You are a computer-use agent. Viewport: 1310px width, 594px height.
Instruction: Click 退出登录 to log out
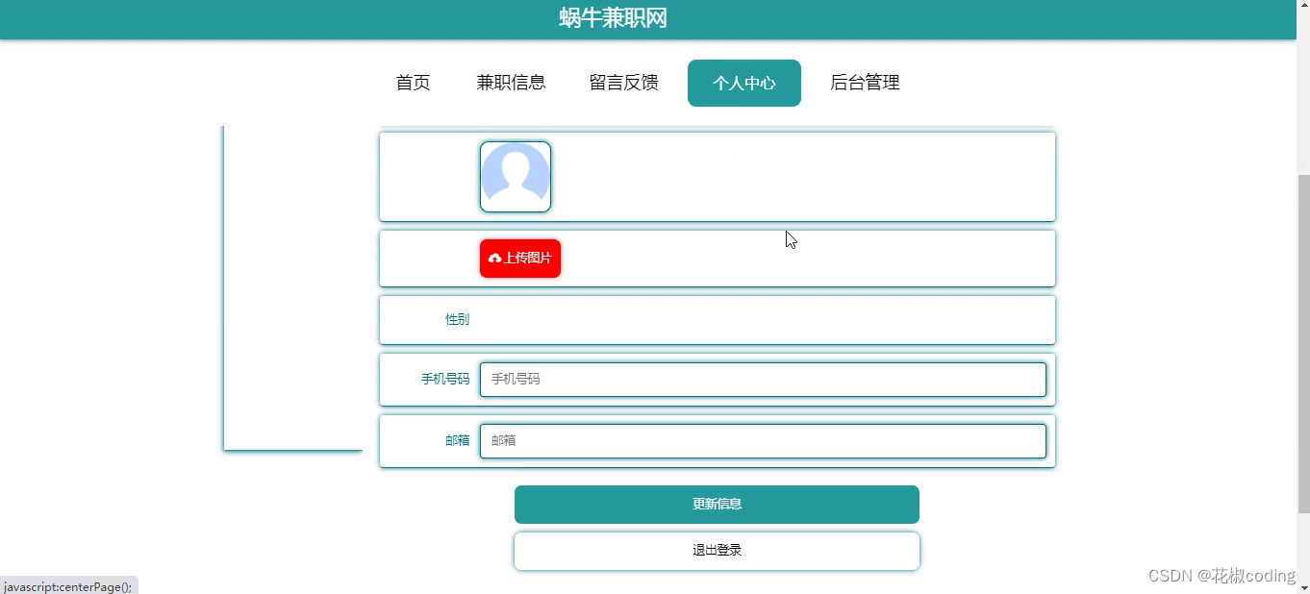[716, 550]
